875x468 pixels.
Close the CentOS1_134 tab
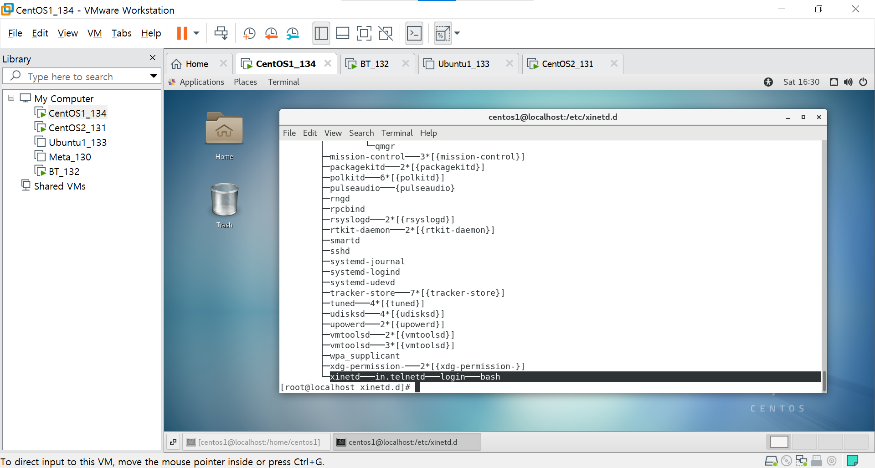click(328, 63)
